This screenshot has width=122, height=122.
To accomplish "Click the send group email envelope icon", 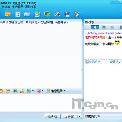I will pos(37,14).
